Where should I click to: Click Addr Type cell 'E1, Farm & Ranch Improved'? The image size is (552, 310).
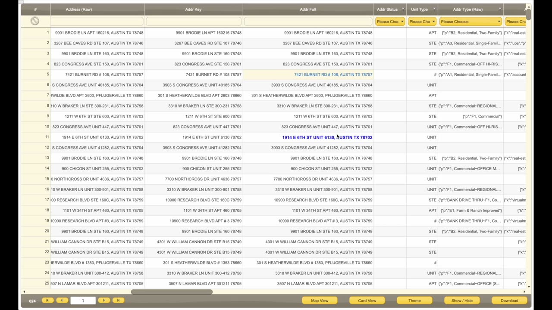pyautogui.click(x=471, y=211)
